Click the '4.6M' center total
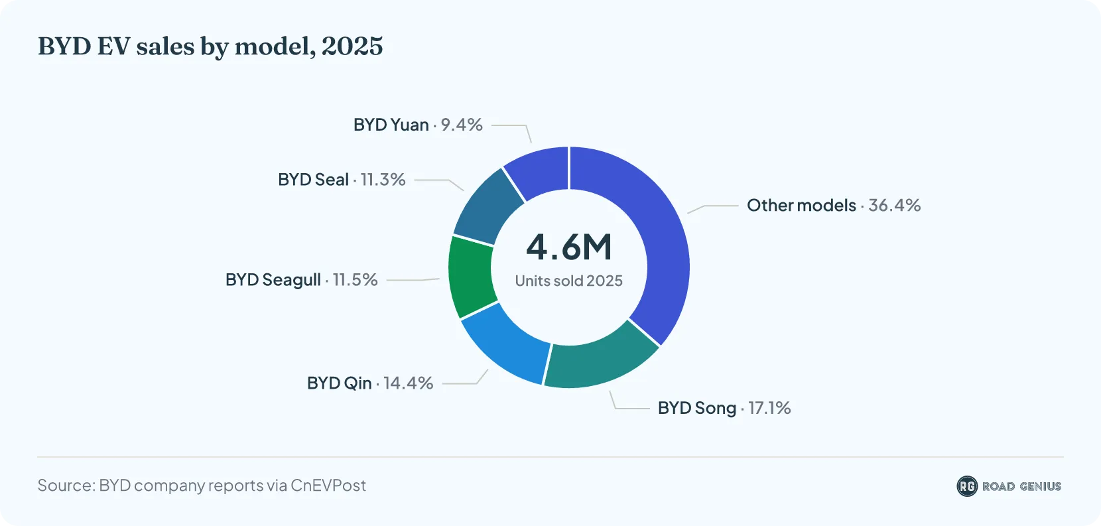The image size is (1101, 526). point(569,247)
